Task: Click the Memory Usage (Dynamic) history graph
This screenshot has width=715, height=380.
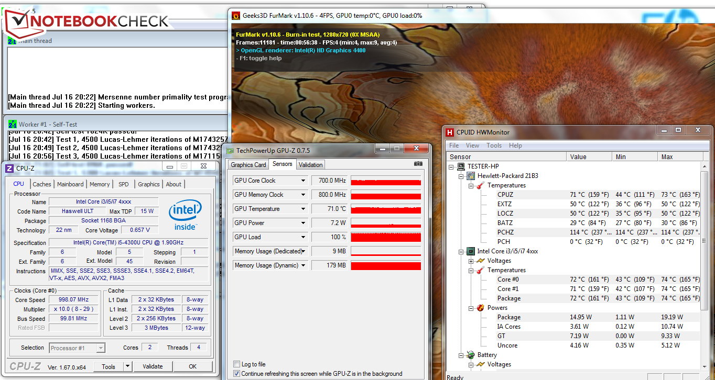Action: 386,265
